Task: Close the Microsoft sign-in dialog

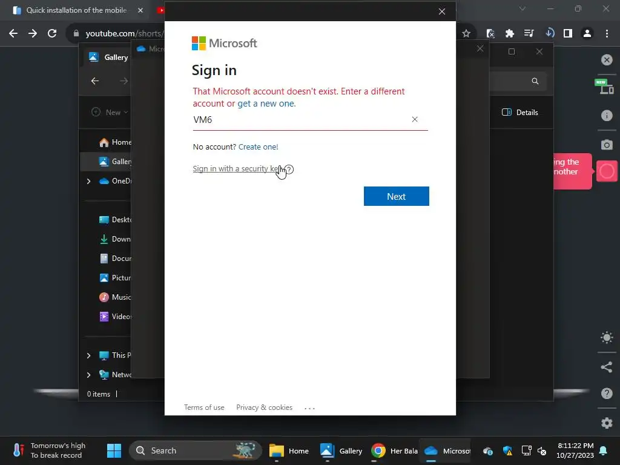Action: [442, 12]
